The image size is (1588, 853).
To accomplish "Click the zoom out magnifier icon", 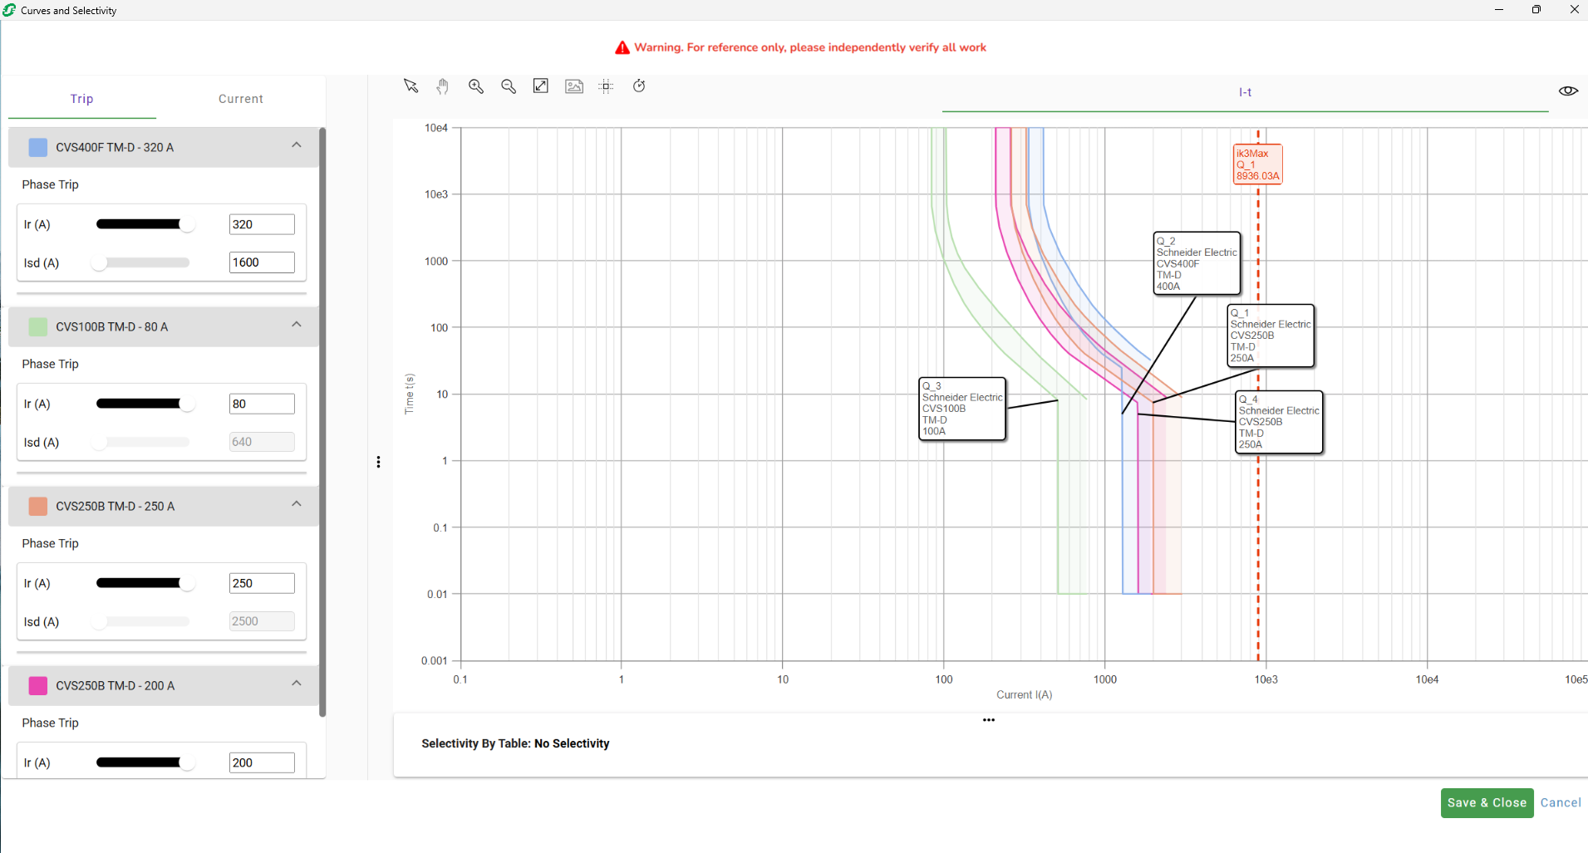I will click(x=509, y=86).
